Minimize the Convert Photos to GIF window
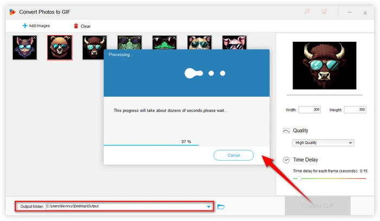380x221 pixels. (350, 12)
